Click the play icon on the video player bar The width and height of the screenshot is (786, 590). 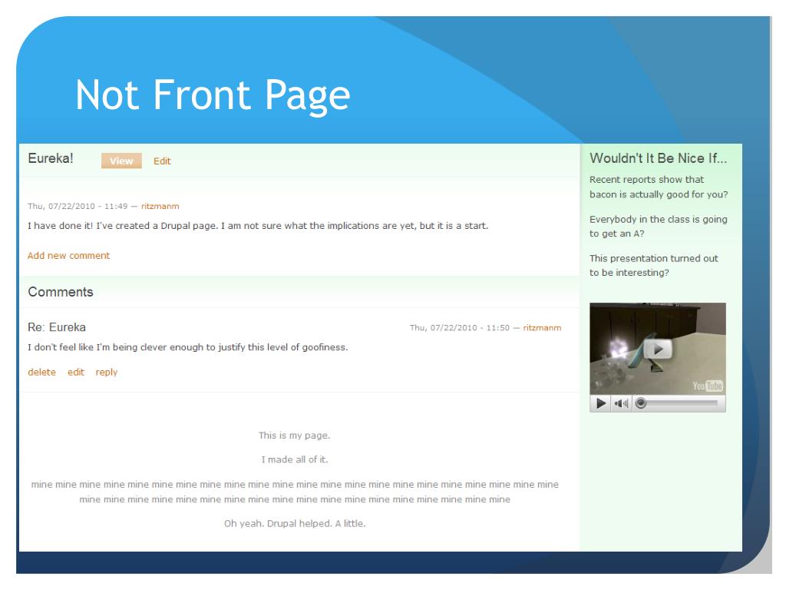(x=600, y=403)
